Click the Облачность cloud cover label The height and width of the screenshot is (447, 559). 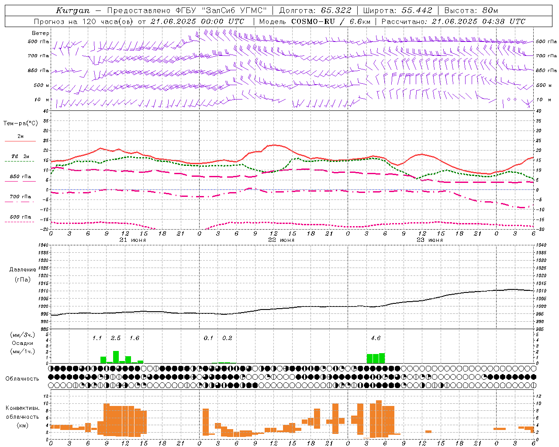point(22,379)
